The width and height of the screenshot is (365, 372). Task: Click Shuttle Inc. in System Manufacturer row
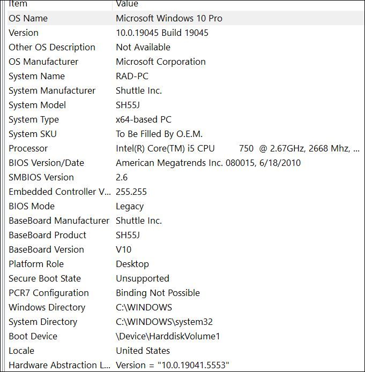[x=139, y=90]
